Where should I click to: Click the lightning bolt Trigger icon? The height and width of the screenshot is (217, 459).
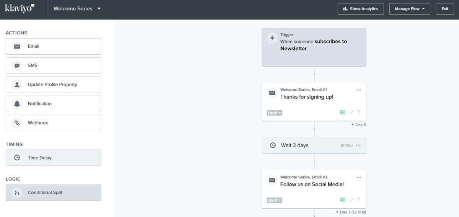coord(272,38)
